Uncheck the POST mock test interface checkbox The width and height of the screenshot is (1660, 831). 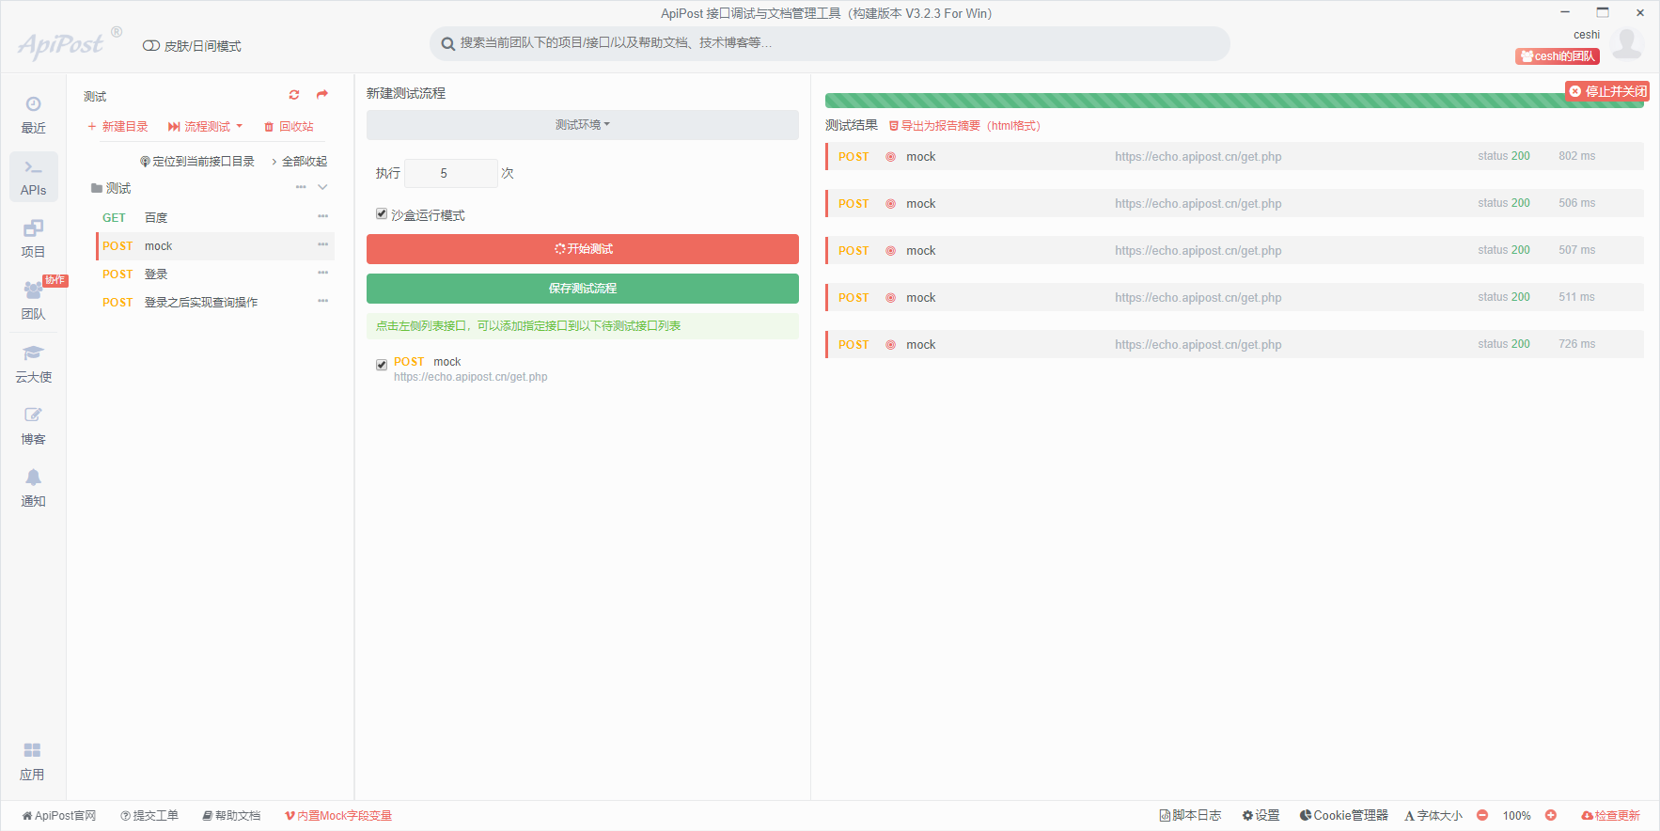tap(382, 365)
